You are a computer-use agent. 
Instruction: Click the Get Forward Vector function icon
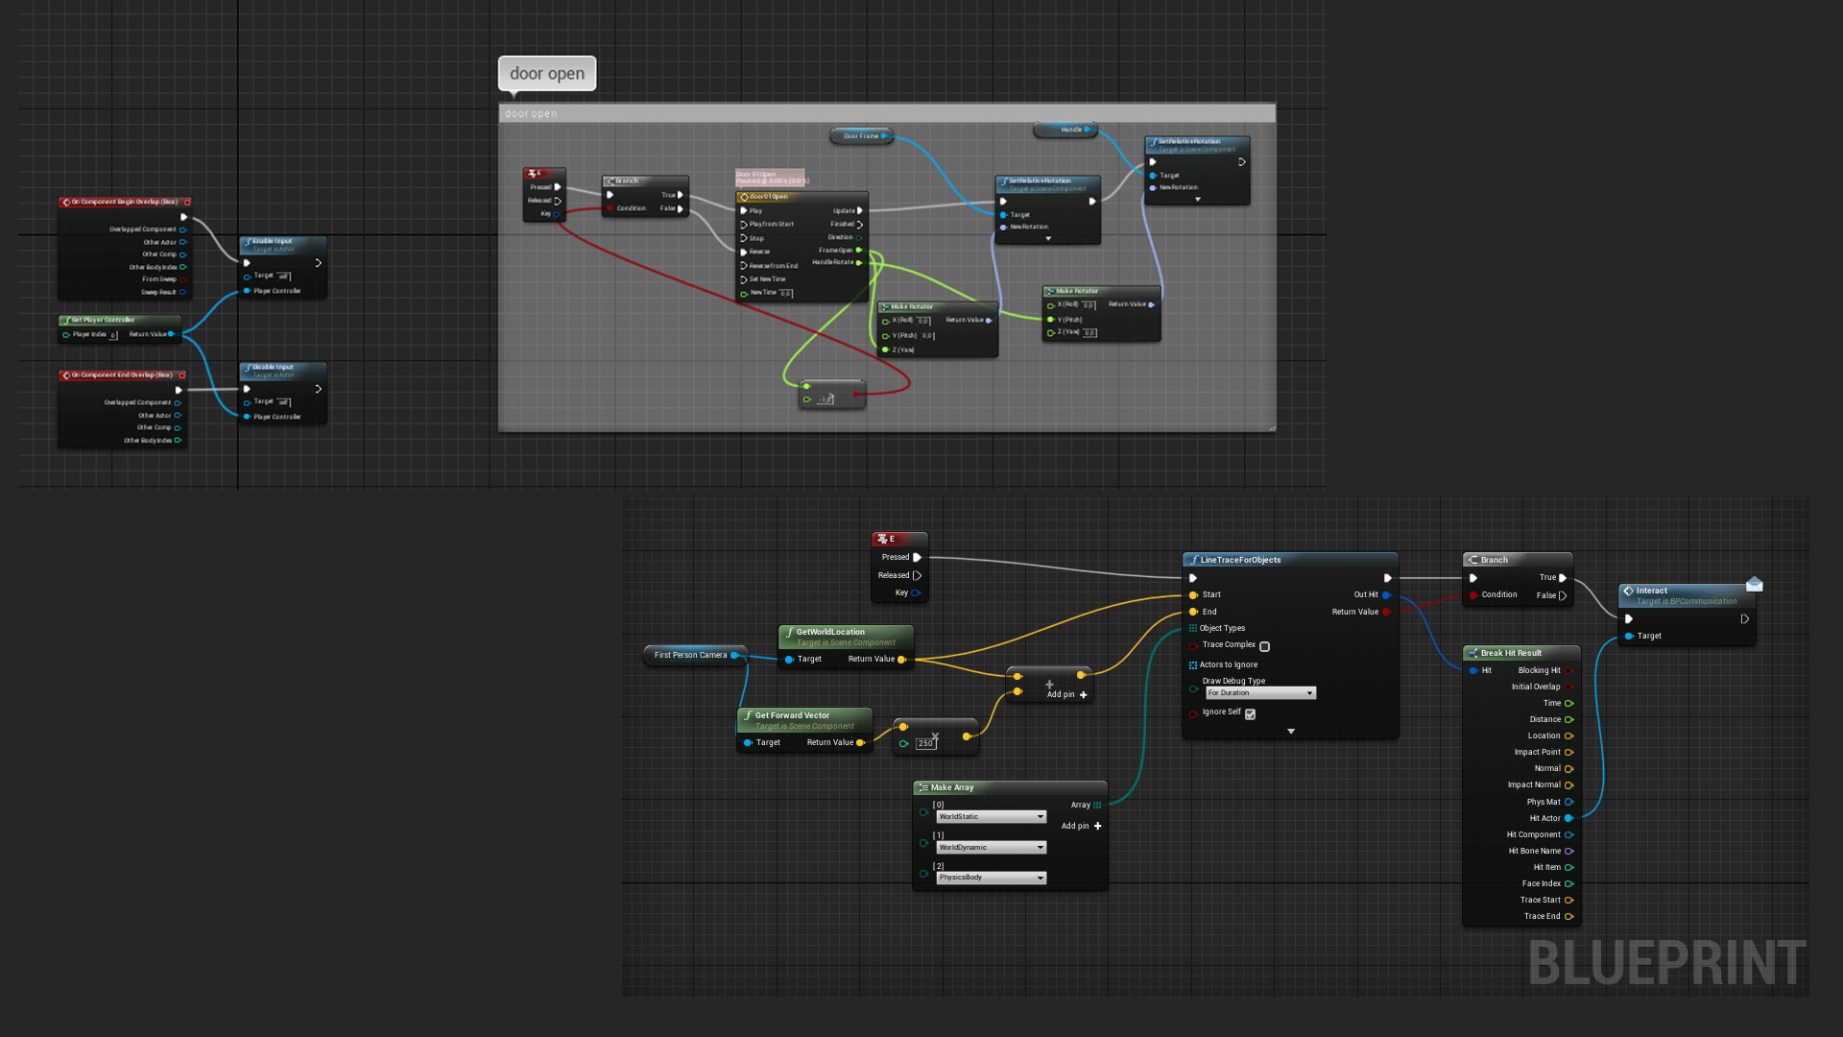748,715
